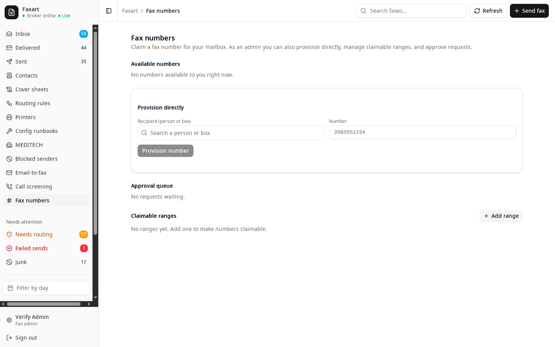Open Cover sheets page
555x347 pixels.
click(46, 89)
